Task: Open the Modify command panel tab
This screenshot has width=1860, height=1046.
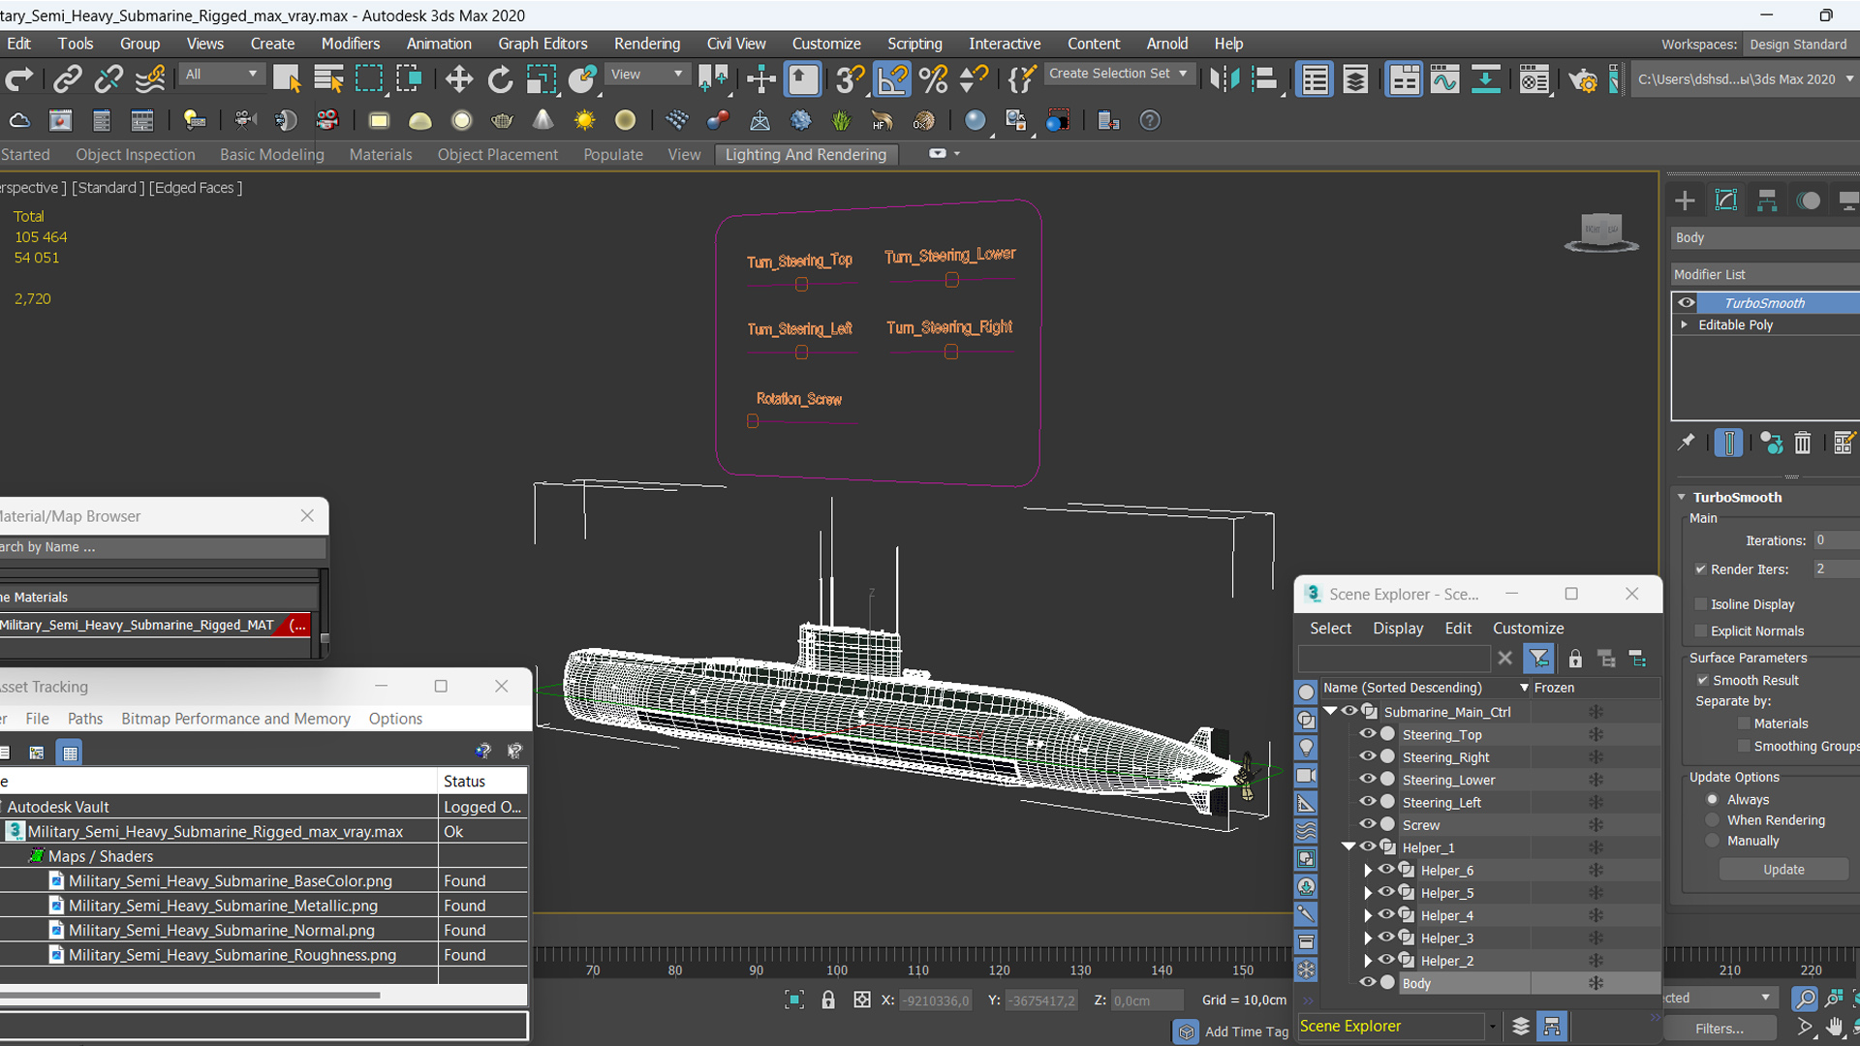Action: click(1726, 200)
